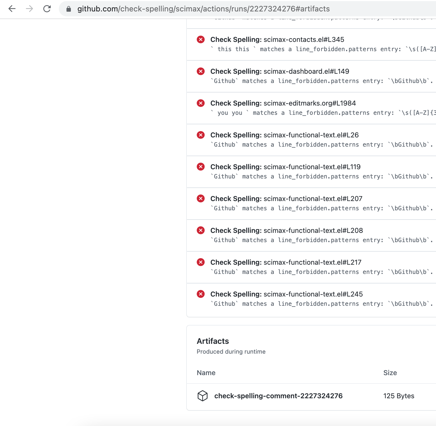Screen dimensions: 436x426
Task: Open the scimax-contacts.el#L345 annotation link
Action: (x=277, y=39)
